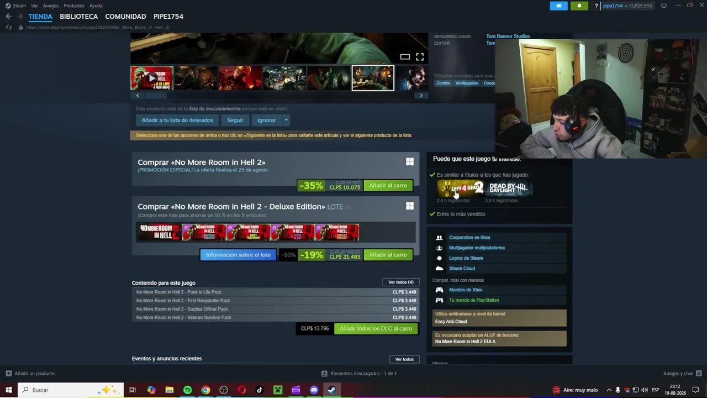Image resolution: width=707 pixels, height=398 pixels.
Task: Open the Amigos menu
Action: pos(51,6)
